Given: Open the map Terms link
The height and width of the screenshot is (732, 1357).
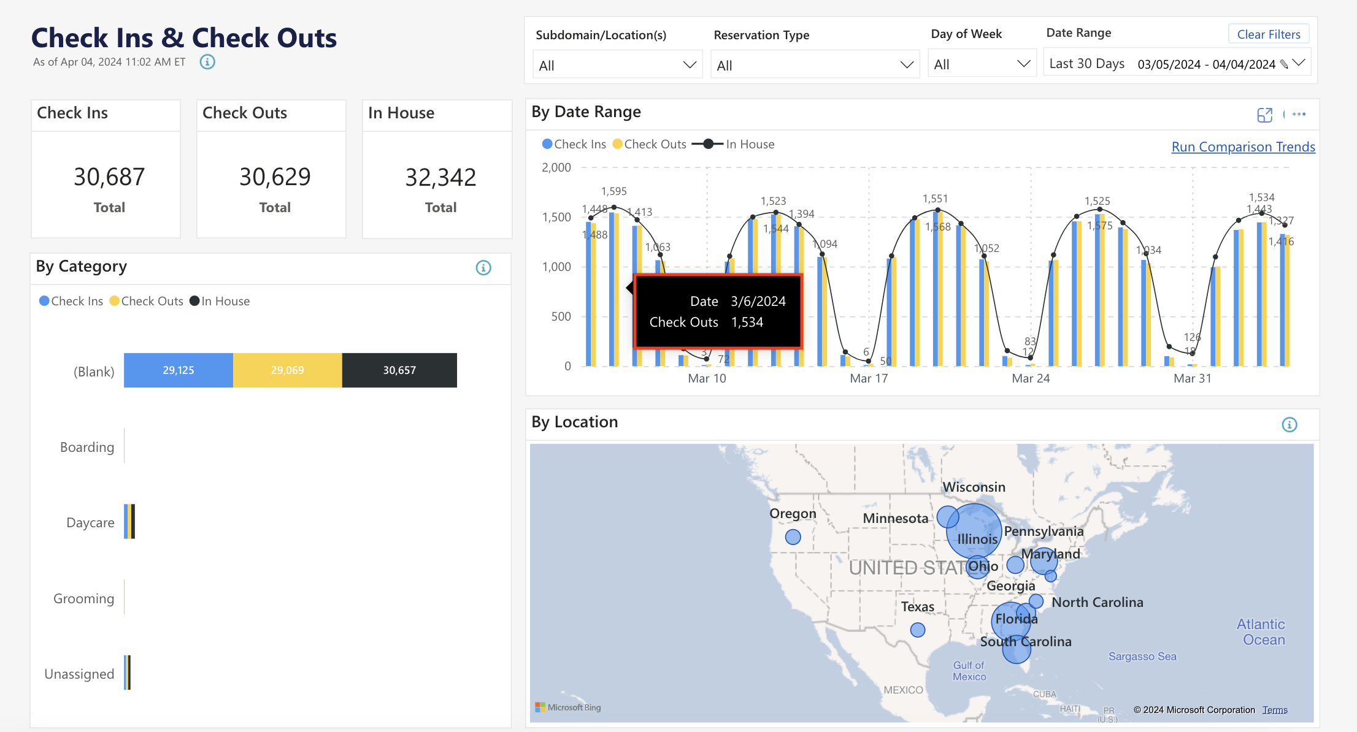Looking at the screenshot, I should tap(1275, 710).
